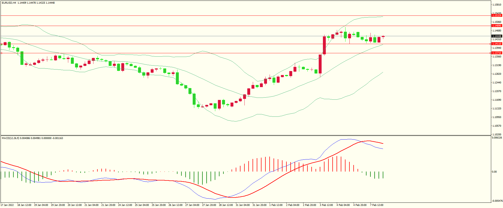This screenshot has height=208, width=503.
Task: Click the EURUSD,H4 chart title label
Action: [9, 3]
